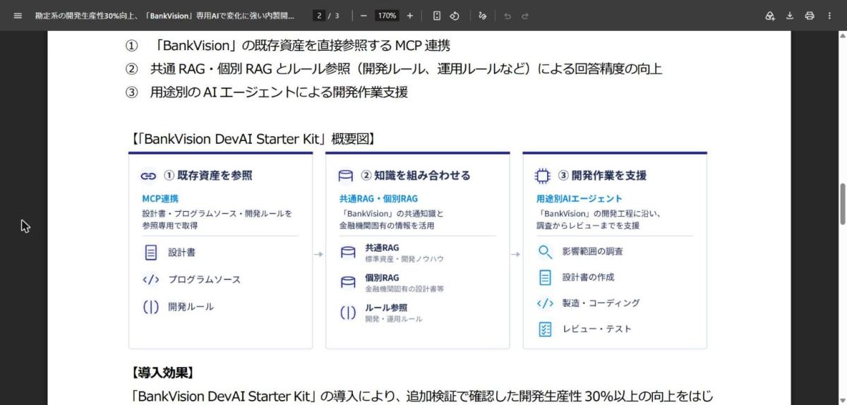Click the 【「BankVision DevAI Starter Kit」概要図】 caption
Viewport: 847px width, 405px height.
click(x=253, y=139)
